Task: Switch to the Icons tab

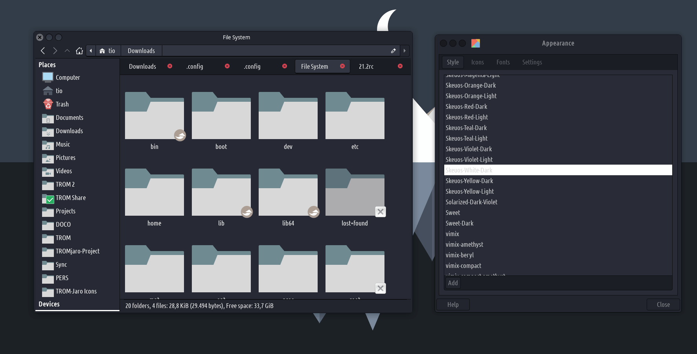Action: point(477,62)
